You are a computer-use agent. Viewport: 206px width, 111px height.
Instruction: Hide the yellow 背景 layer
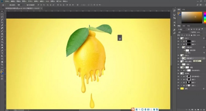click(x=178, y=89)
